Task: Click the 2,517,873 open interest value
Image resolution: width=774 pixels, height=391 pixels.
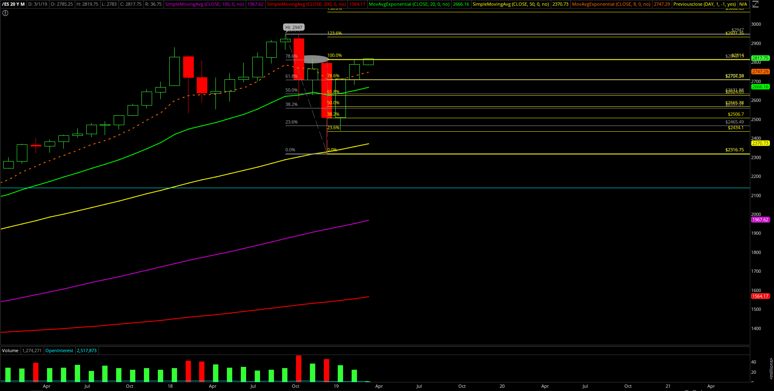Action: 87,351
